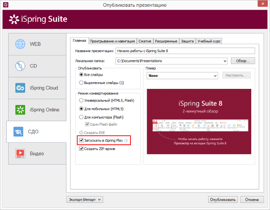Image resolution: width=270 pixels, height=210 pixels.
Task: Open the Учебный курс tab
Action: coord(209,41)
